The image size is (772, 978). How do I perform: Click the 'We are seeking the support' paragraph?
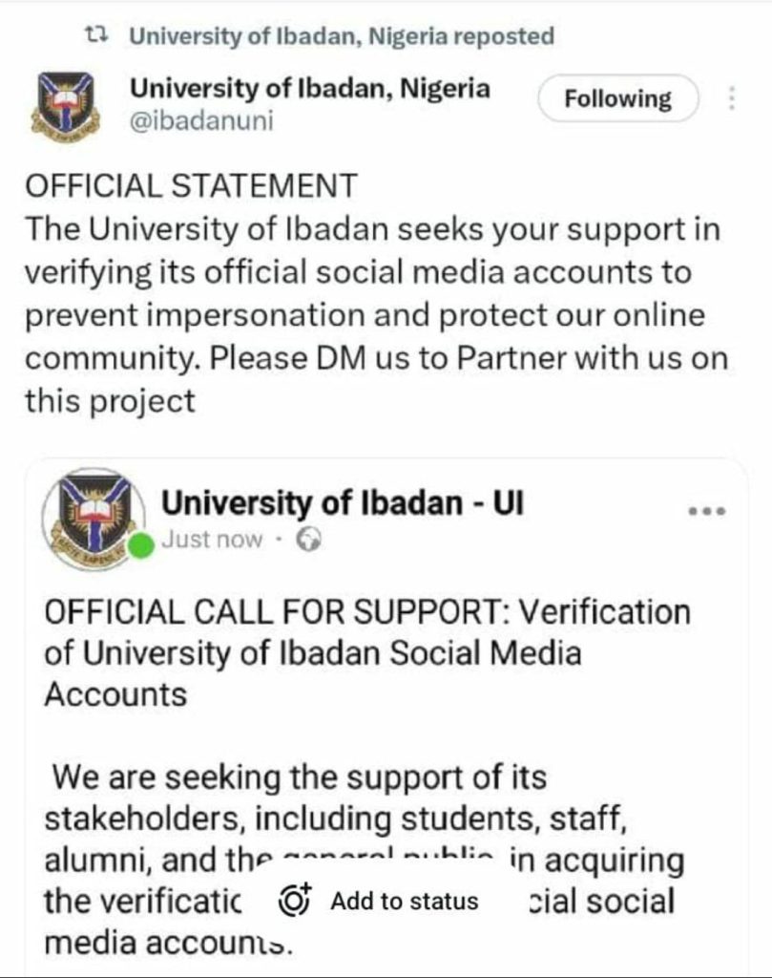click(x=300, y=777)
